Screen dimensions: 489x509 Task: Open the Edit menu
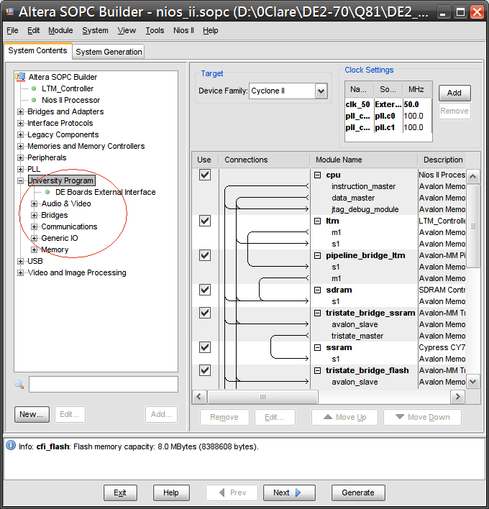tap(34, 30)
